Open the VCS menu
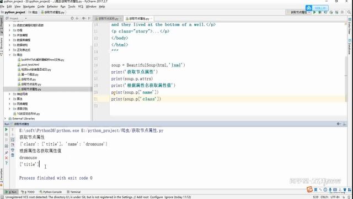This screenshot has width=353, height=199. (81, 7)
